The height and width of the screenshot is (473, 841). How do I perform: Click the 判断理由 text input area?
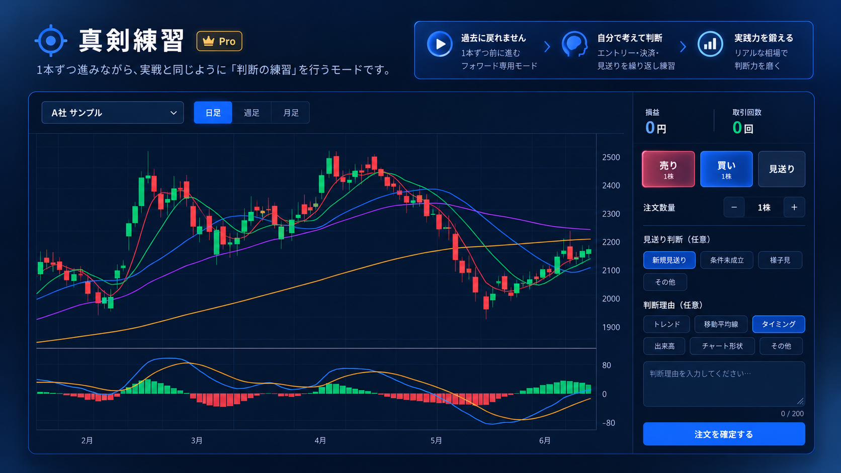(724, 384)
